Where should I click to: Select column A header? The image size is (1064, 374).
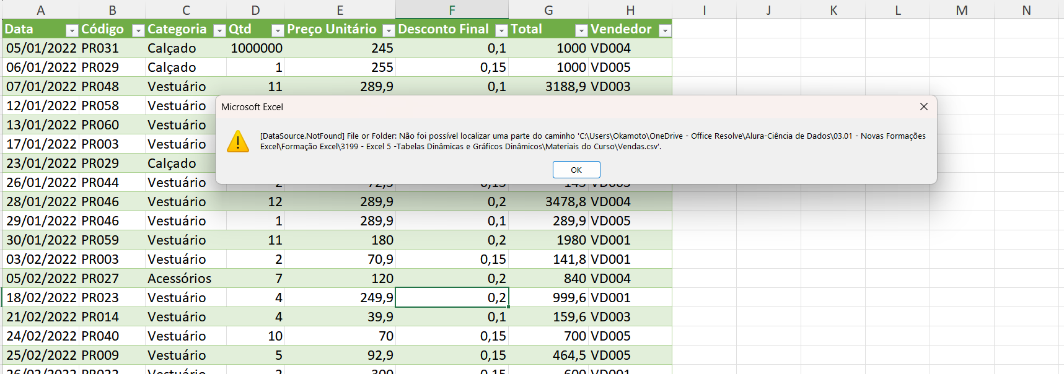[40, 10]
